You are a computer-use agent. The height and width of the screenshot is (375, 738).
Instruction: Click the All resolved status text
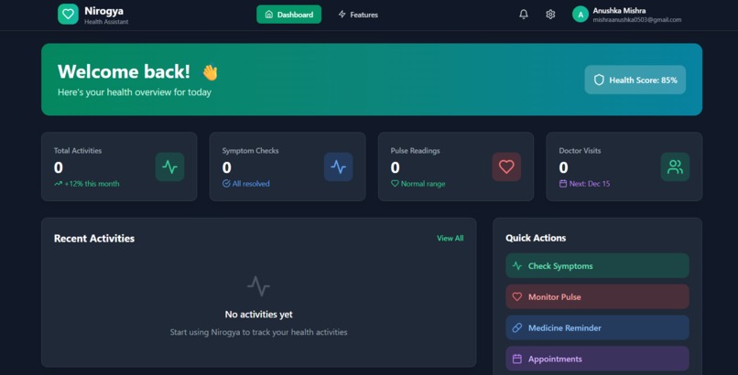click(251, 184)
